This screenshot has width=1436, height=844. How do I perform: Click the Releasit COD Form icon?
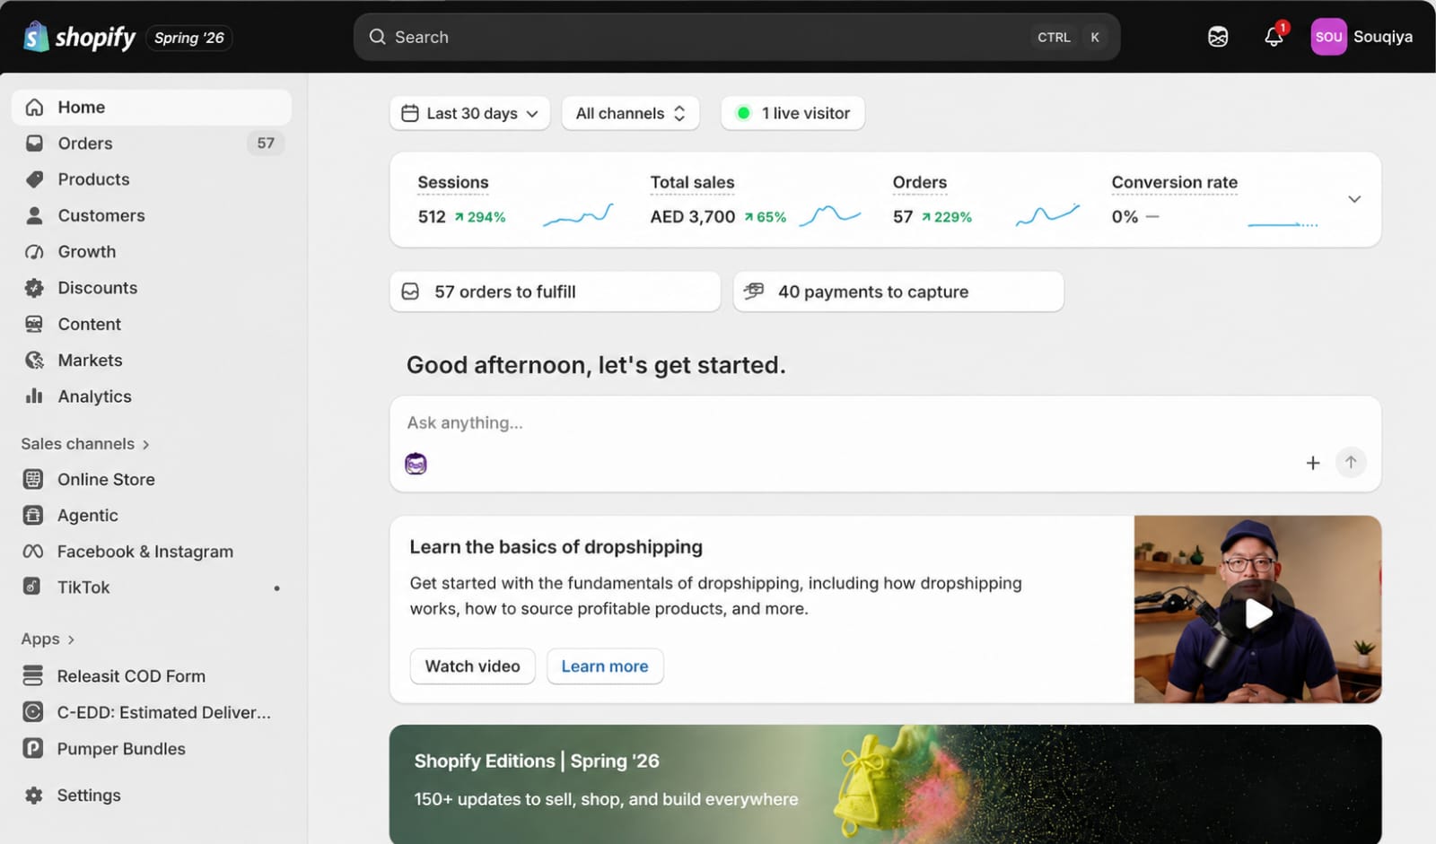pos(33,675)
